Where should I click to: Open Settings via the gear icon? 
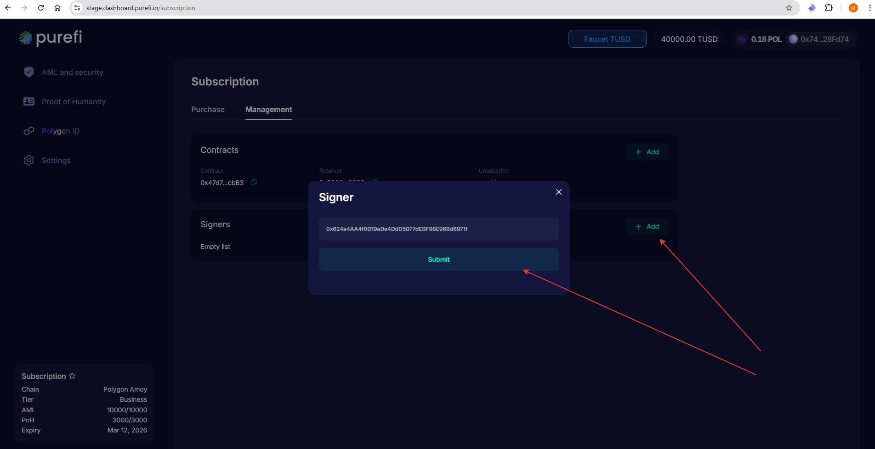point(29,160)
